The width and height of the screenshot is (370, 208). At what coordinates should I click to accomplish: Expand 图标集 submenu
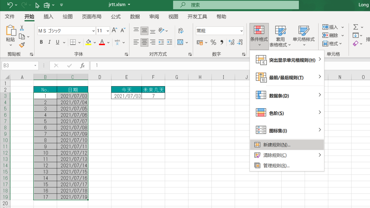[x=320, y=130]
